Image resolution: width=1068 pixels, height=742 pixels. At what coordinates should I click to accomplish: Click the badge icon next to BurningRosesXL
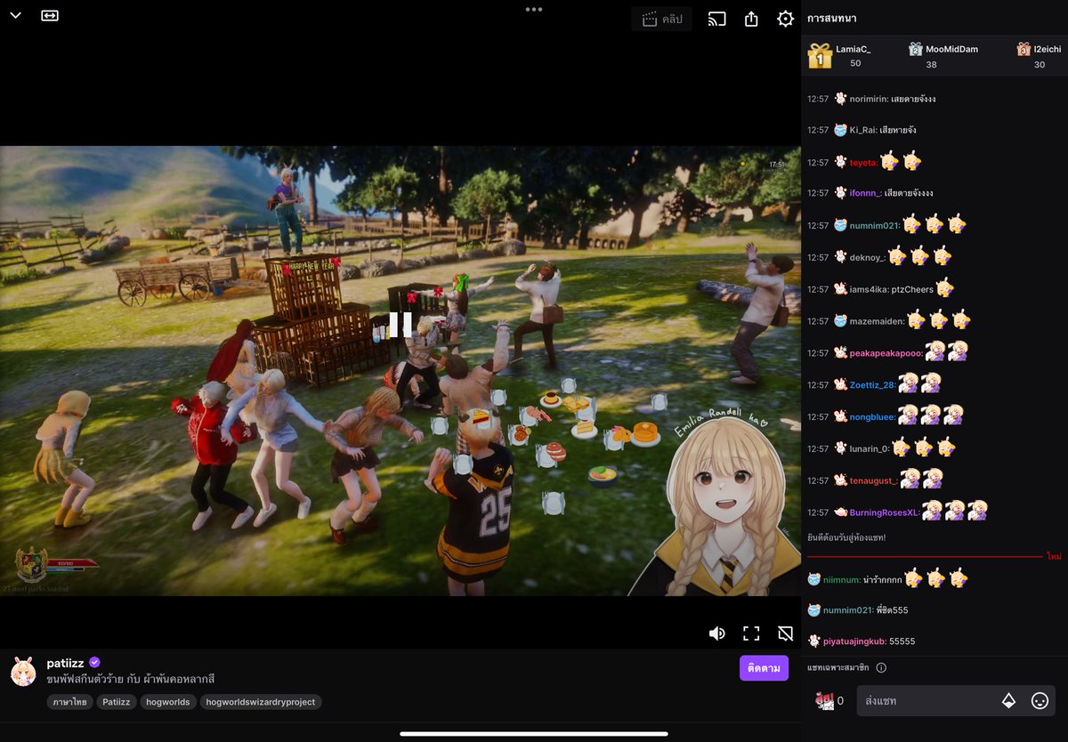tap(840, 513)
